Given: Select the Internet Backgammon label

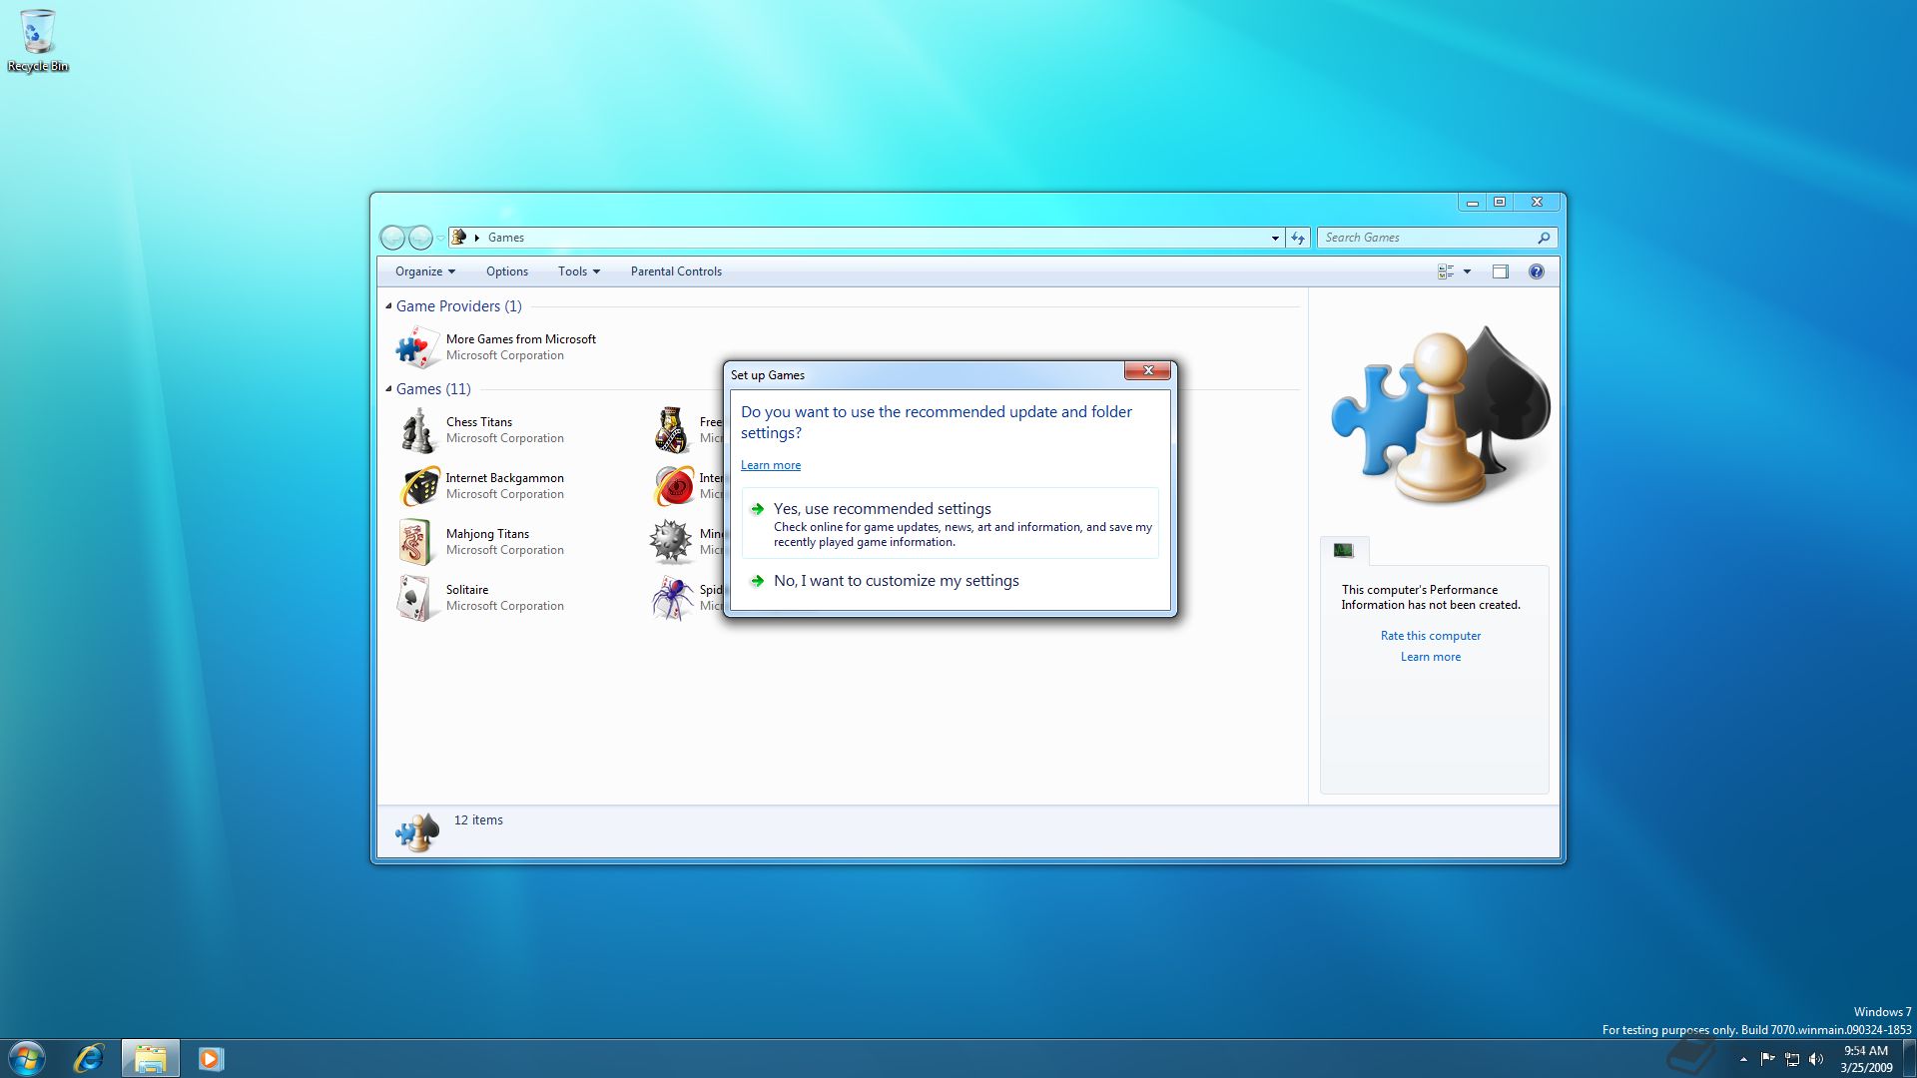Looking at the screenshot, I should click(x=505, y=478).
